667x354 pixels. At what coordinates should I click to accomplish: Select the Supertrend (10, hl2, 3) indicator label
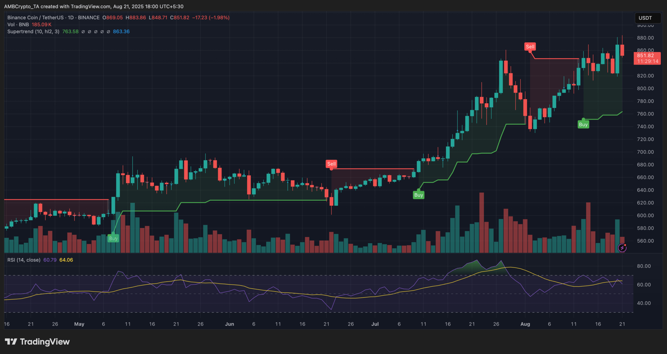(33, 32)
